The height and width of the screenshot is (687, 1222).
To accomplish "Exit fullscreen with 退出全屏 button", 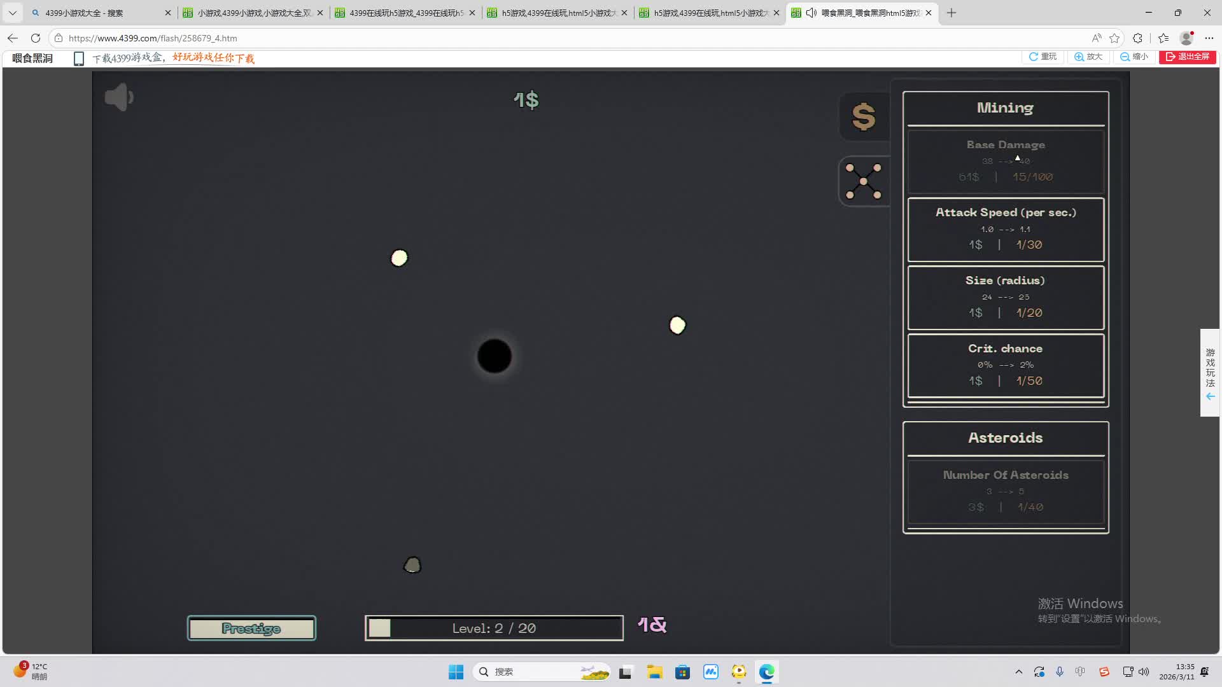I will [1187, 57].
